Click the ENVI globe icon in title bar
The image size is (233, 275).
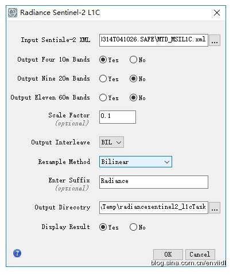[13, 13]
